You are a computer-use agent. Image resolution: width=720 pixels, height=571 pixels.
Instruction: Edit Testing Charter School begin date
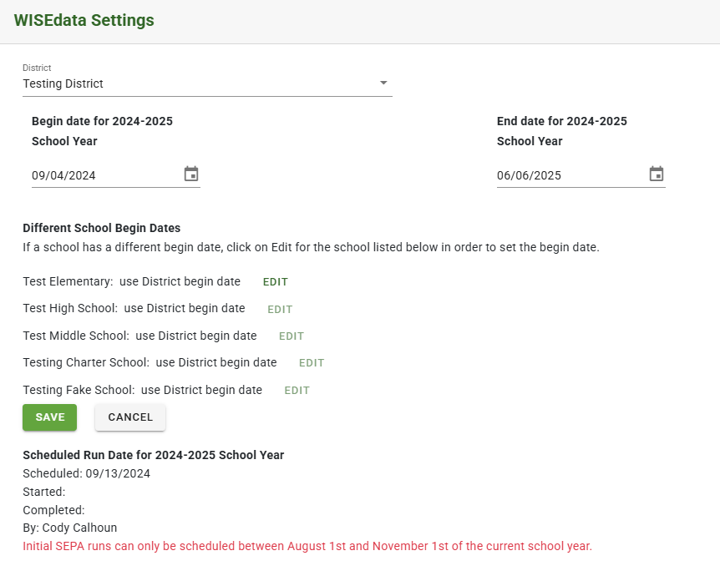[x=312, y=362]
